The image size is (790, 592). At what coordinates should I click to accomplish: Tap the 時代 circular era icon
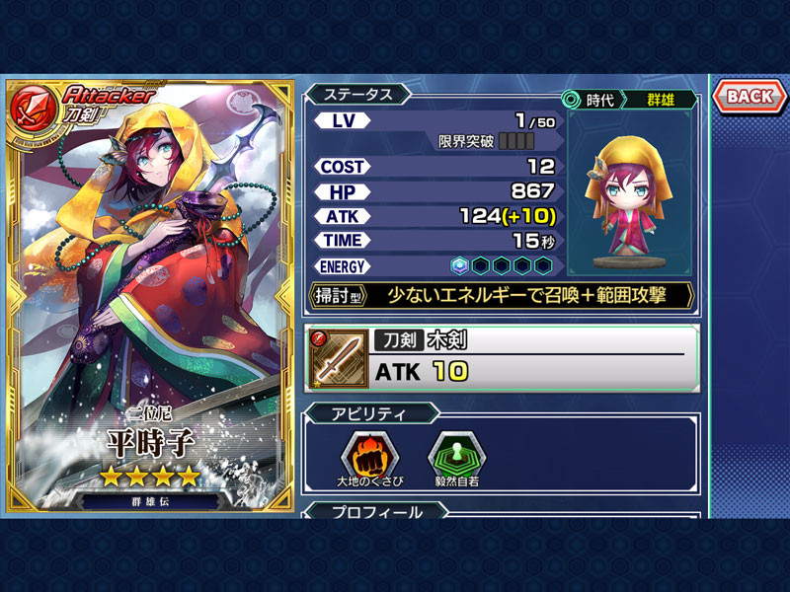coord(571,100)
